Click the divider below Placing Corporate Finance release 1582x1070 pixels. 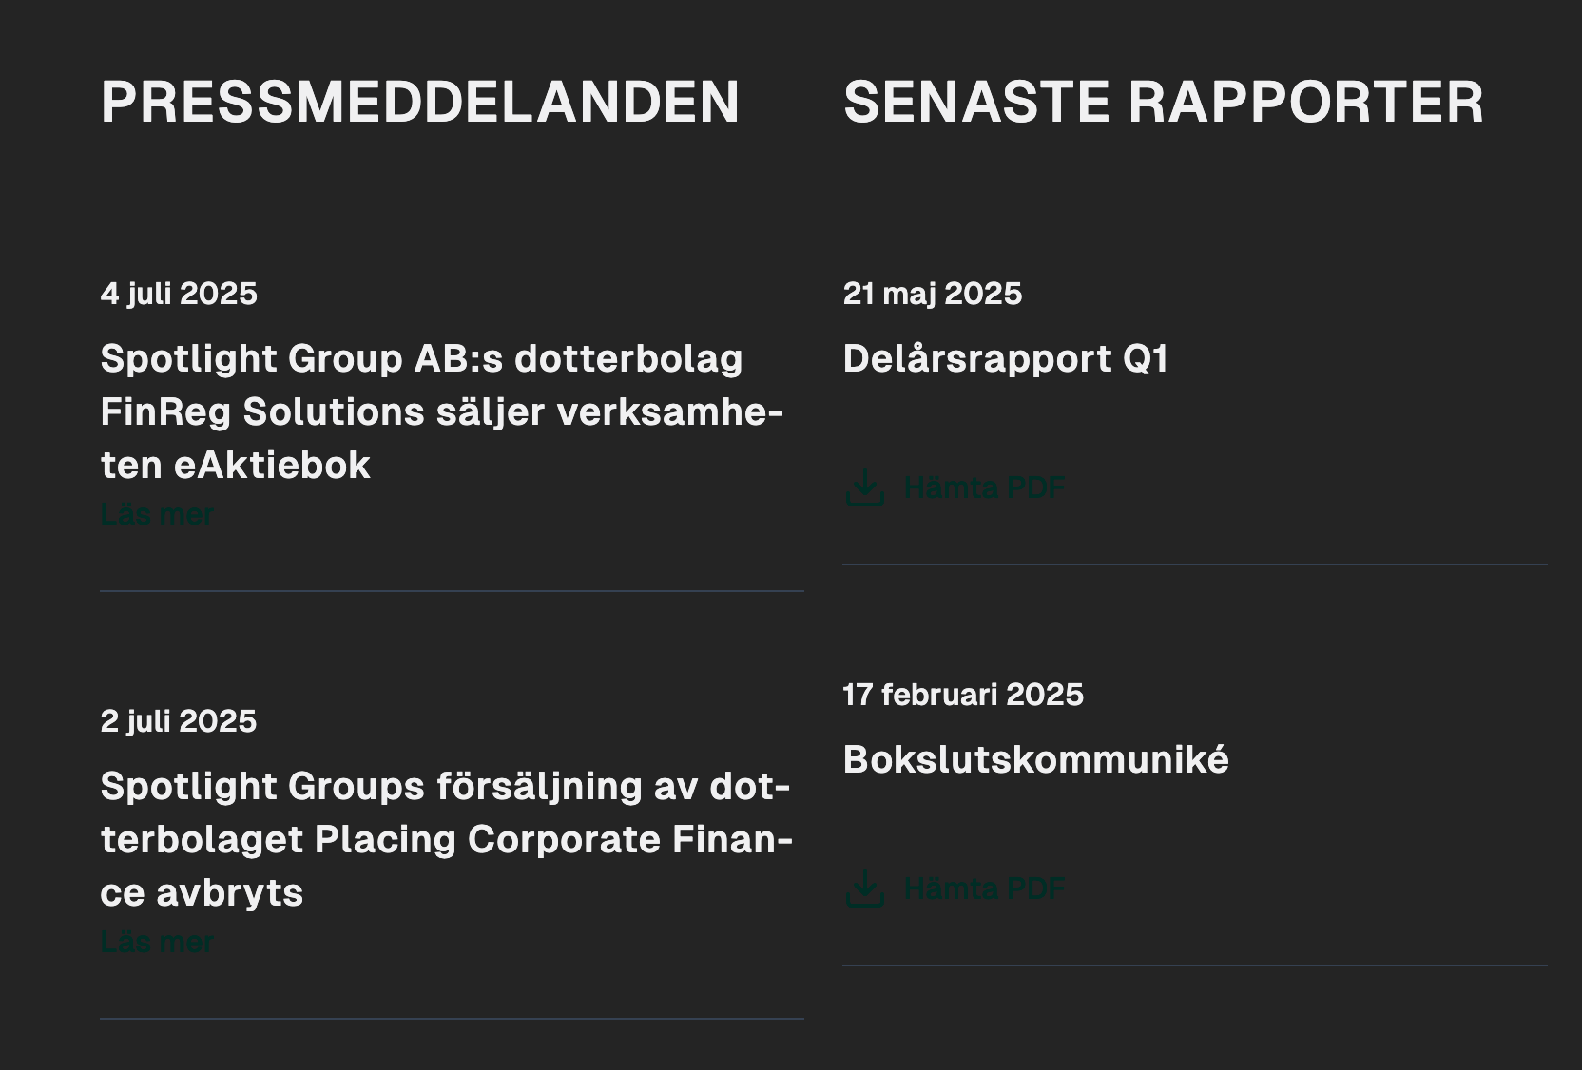452,1019
